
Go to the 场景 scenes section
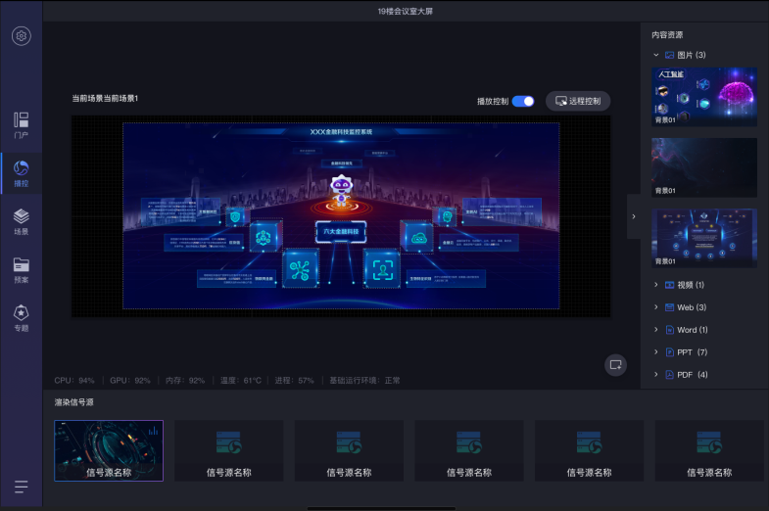tap(22, 221)
